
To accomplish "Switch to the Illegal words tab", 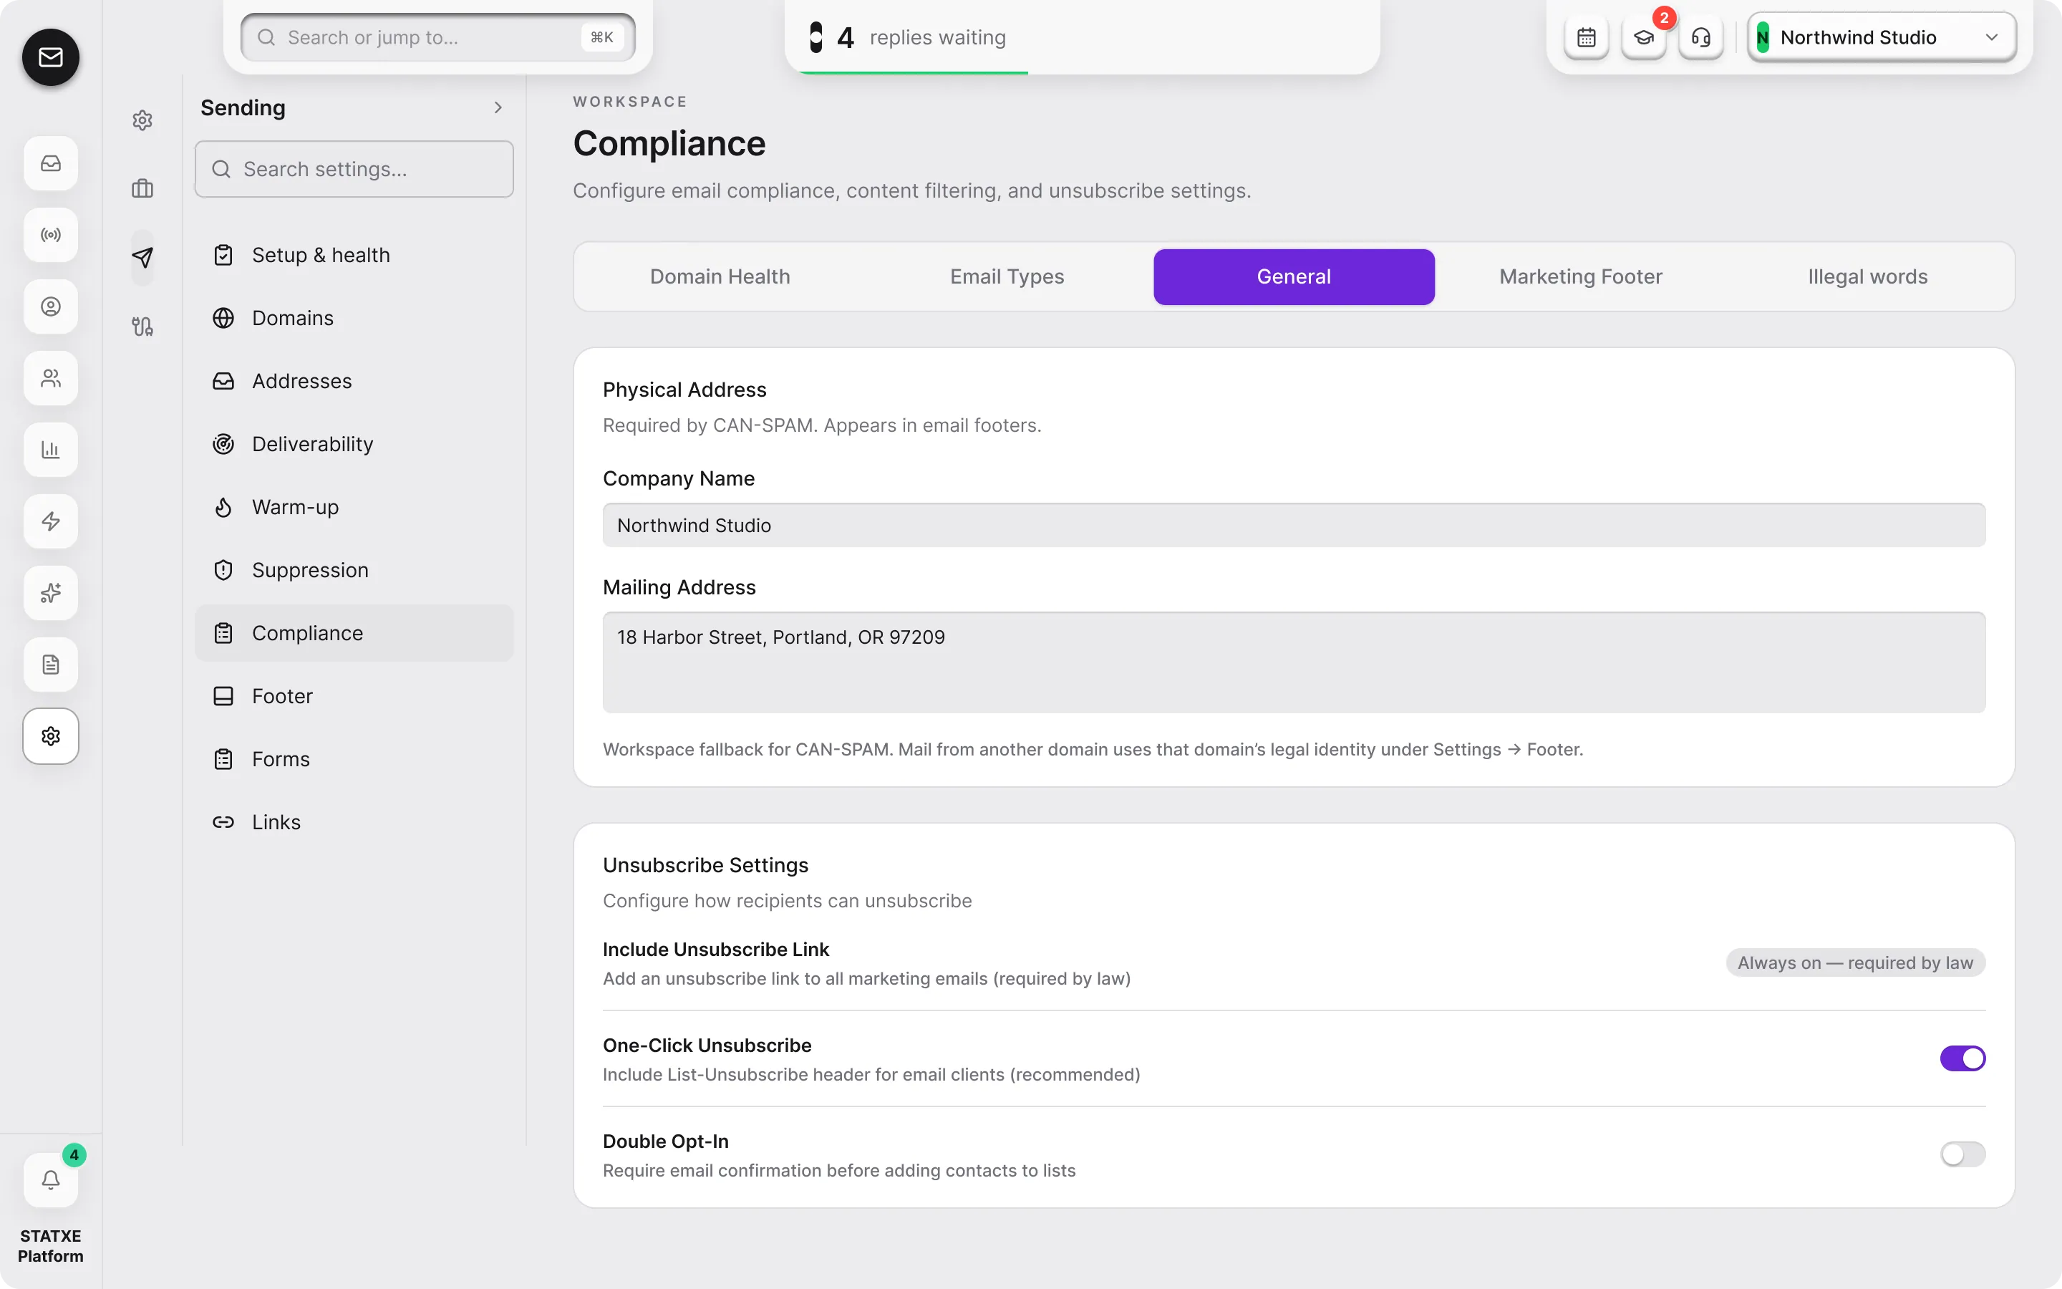I will (1868, 276).
